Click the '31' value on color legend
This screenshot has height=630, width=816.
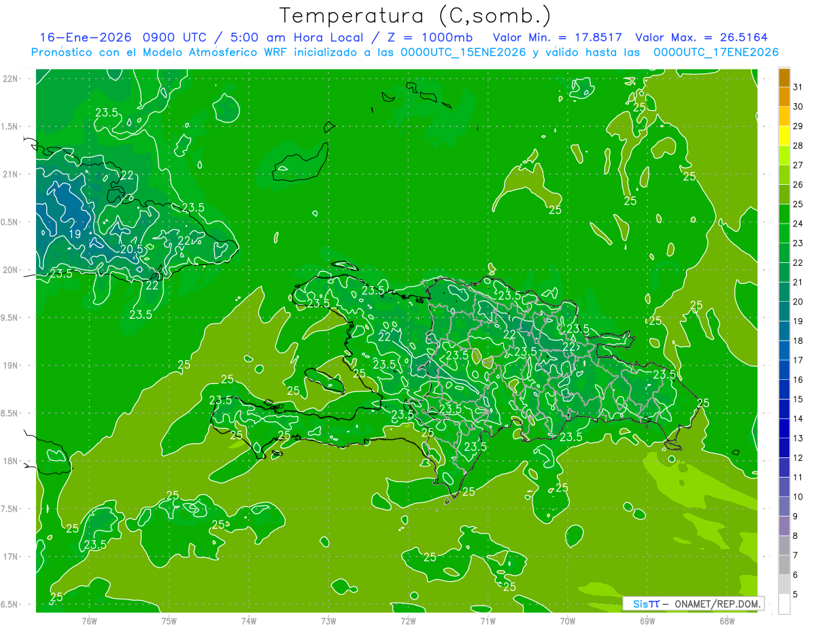(798, 87)
